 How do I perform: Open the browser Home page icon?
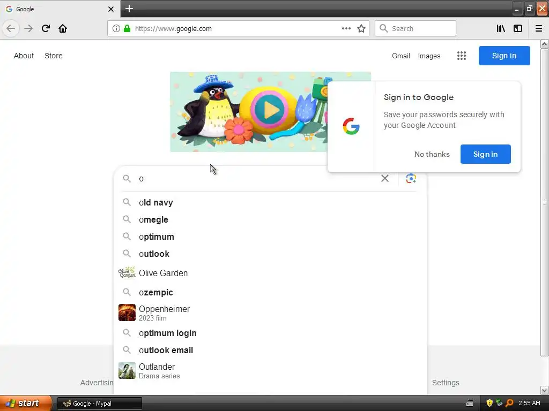63,28
